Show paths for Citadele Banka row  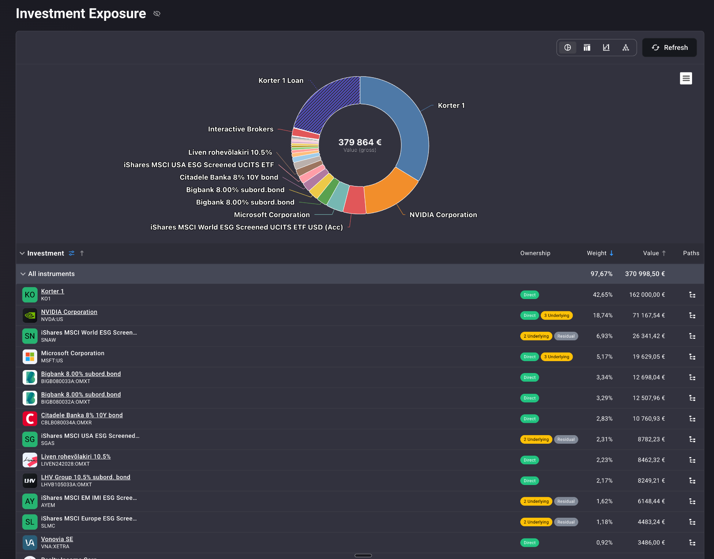[692, 419]
